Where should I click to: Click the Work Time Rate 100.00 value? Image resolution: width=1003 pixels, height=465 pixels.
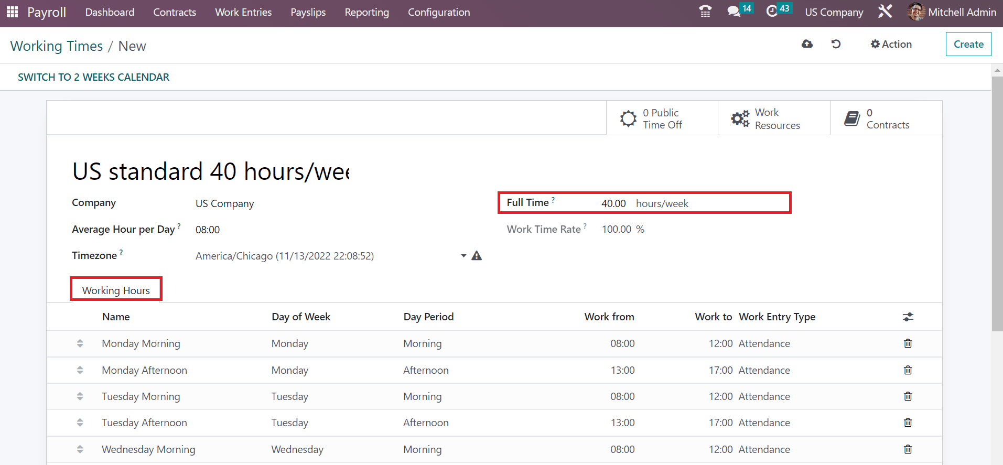(x=617, y=229)
